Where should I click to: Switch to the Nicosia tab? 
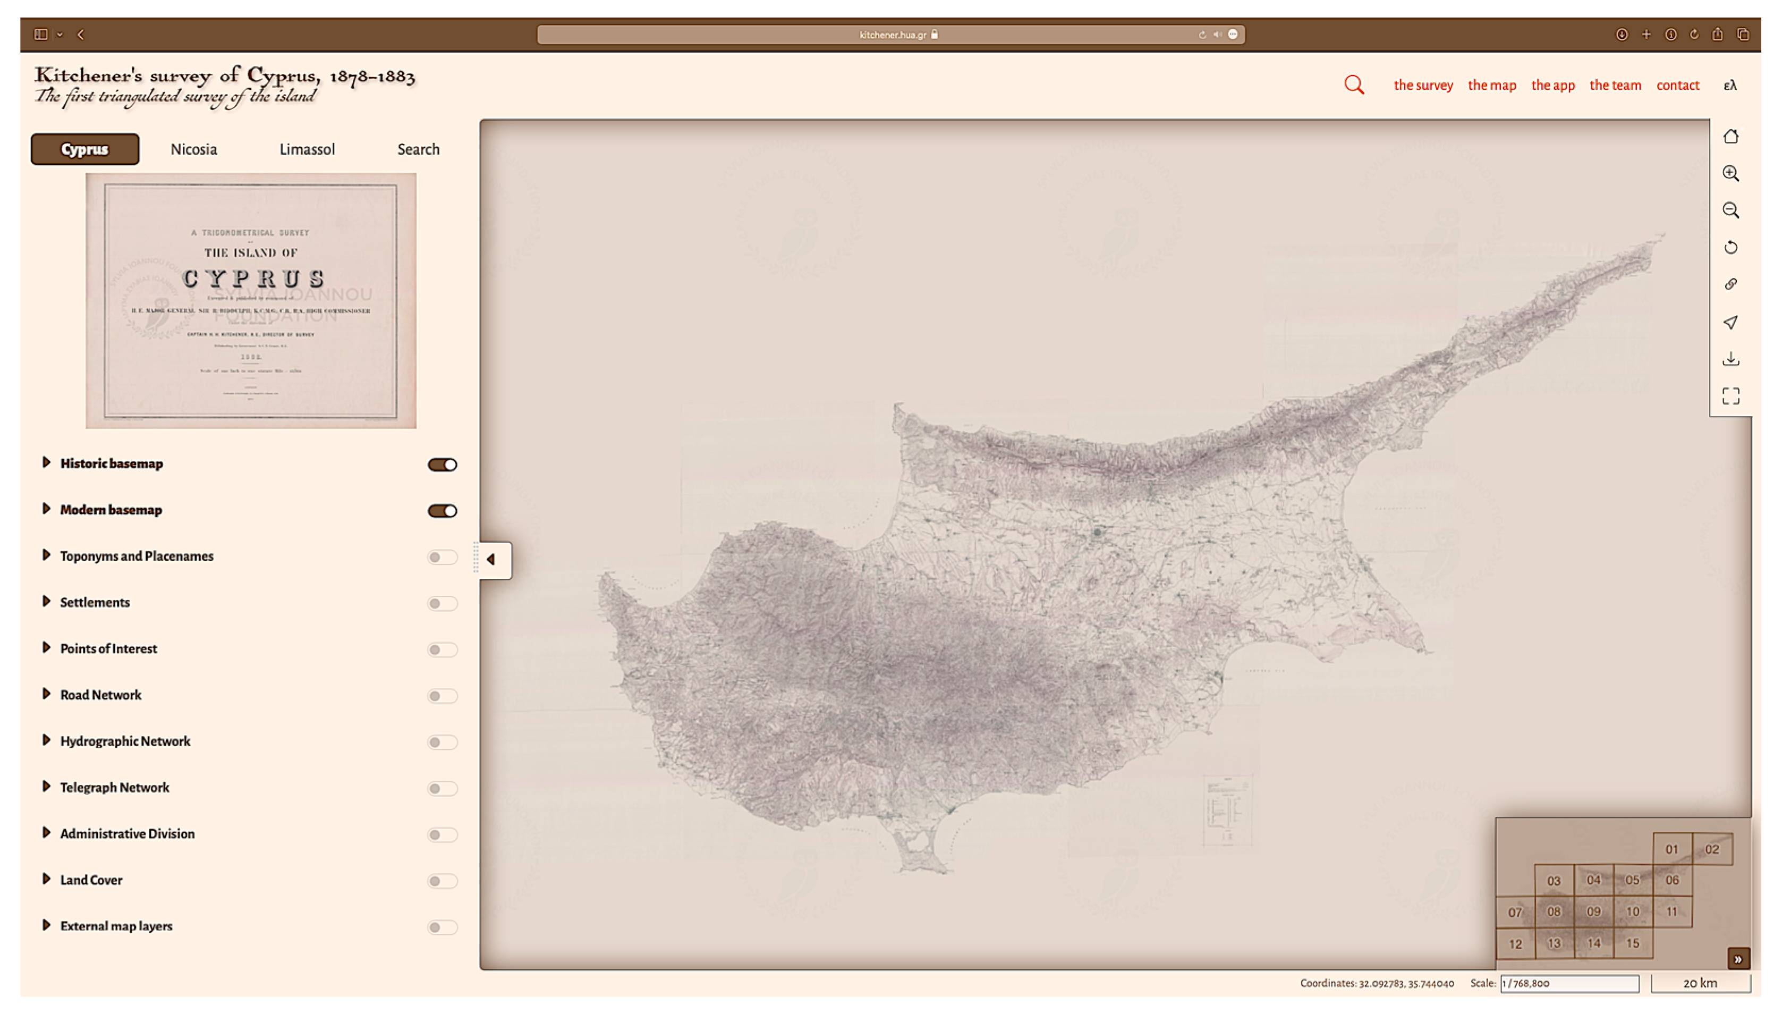[193, 149]
